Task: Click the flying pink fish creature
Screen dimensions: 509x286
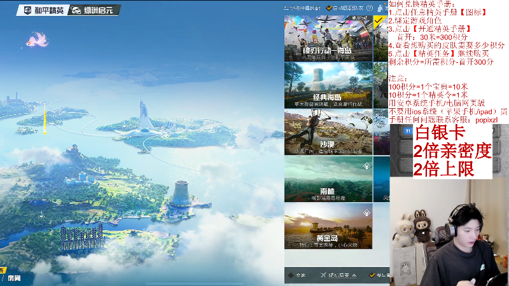Action: [x=37, y=39]
